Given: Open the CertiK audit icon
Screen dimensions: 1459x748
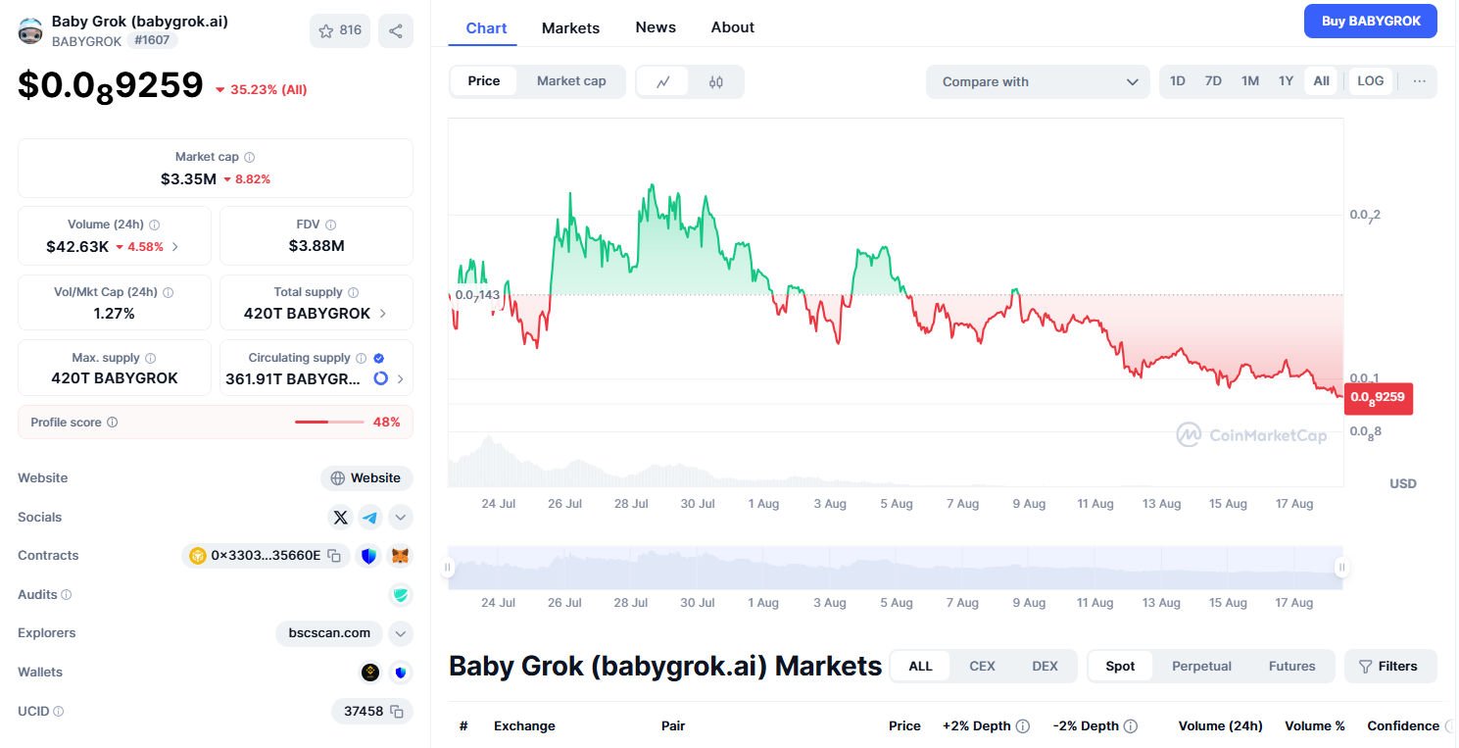Looking at the screenshot, I should pyautogui.click(x=401, y=595).
